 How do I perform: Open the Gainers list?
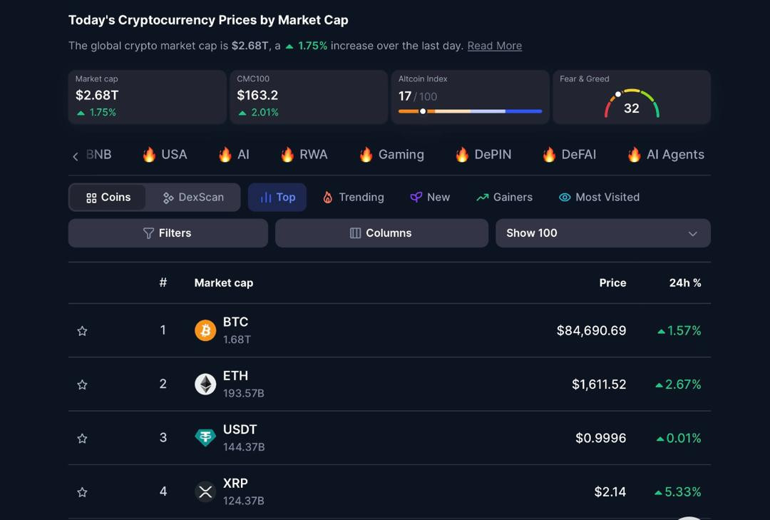(x=504, y=198)
